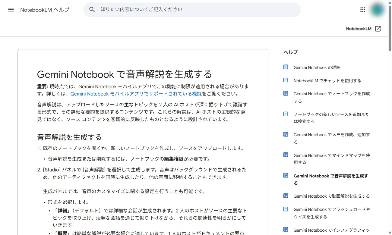392x235 pixels.
Task: Open the Google apps grid
Action: (363, 10)
